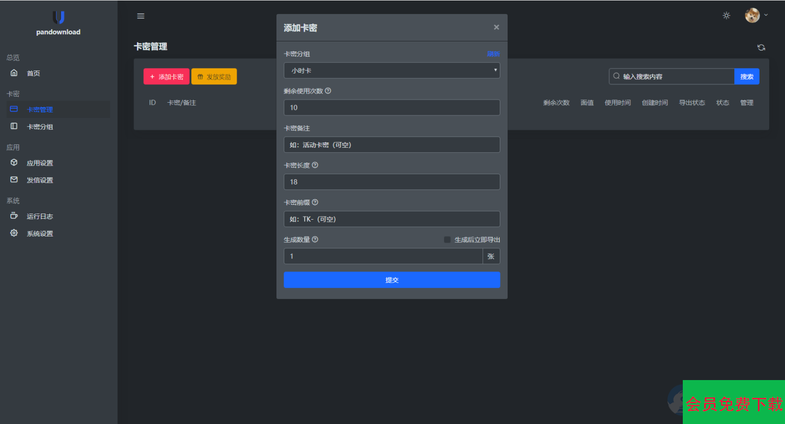
Task: Click the 刷新 link in the dialog
Action: coord(493,54)
